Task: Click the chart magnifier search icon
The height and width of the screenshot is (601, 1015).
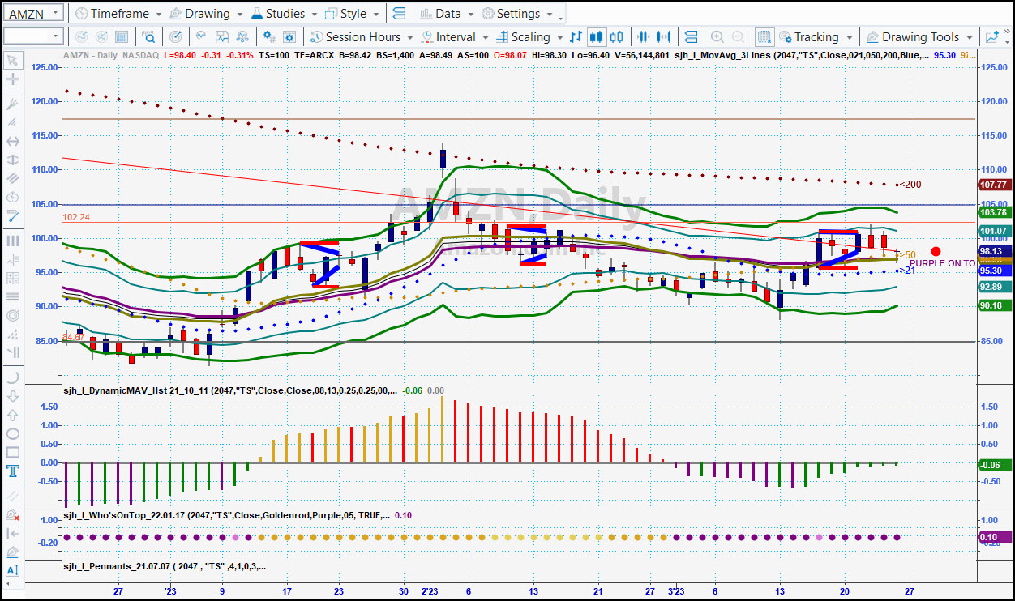Action: point(149,37)
